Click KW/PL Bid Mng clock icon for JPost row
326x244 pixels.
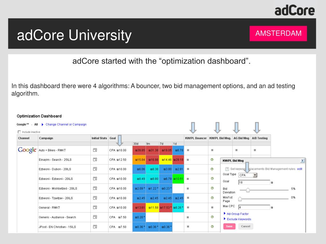click(212, 227)
